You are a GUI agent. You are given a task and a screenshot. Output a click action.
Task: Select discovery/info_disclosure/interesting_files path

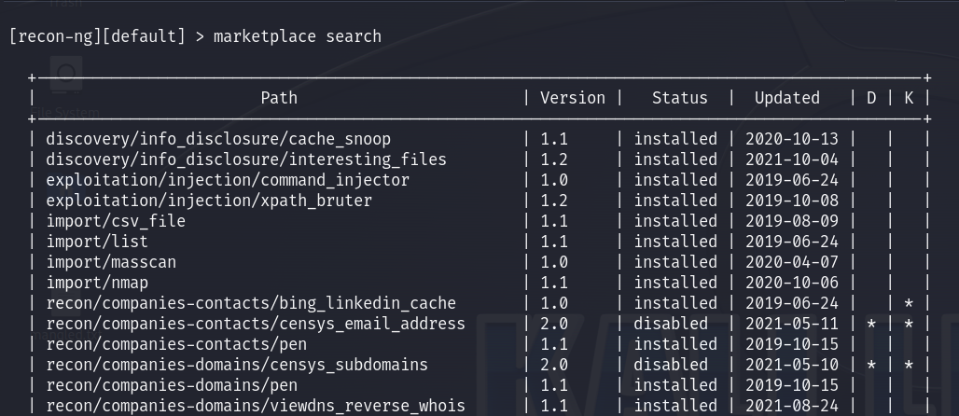click(246, 159)
